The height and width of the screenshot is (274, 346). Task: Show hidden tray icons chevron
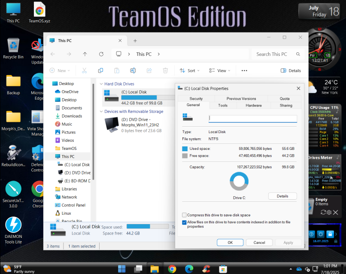[x=291, y=269]
